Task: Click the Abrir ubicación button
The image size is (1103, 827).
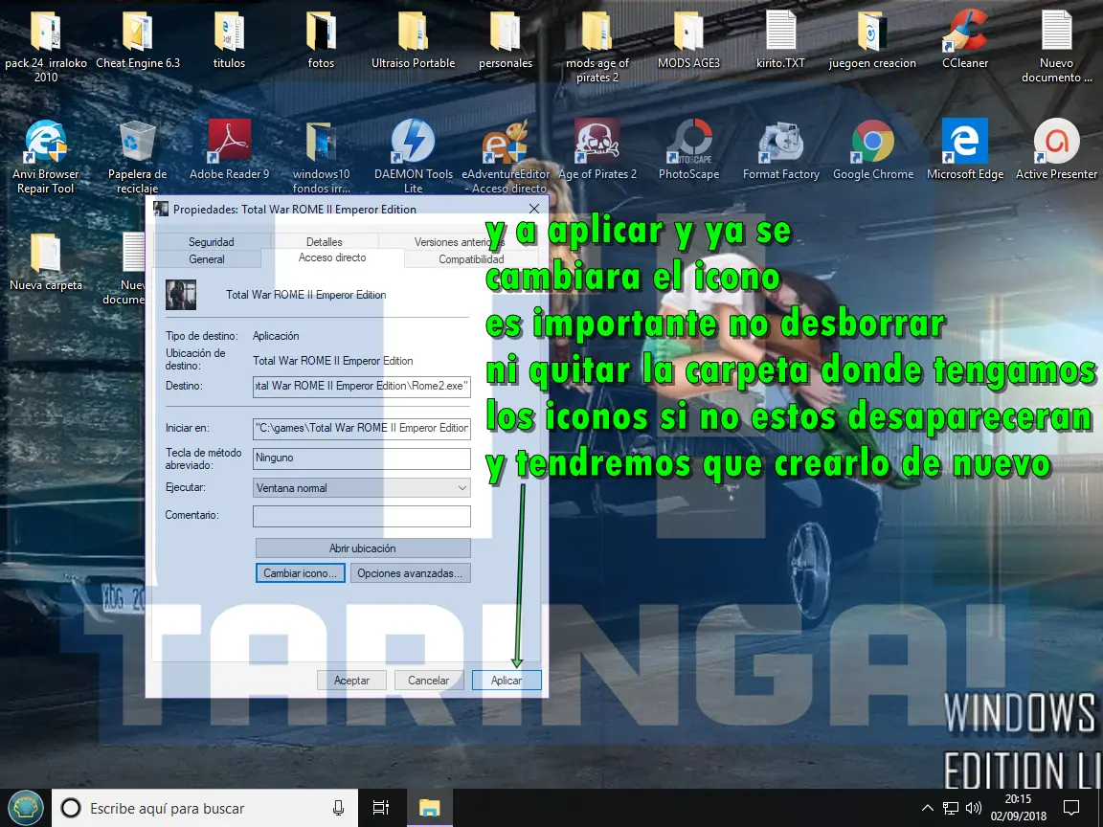Action: 363,548
